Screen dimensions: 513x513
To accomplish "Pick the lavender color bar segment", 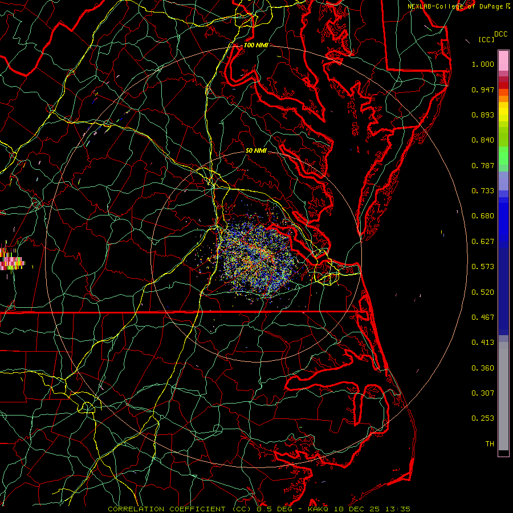I will pyautogui.click(x=503, y=181).
